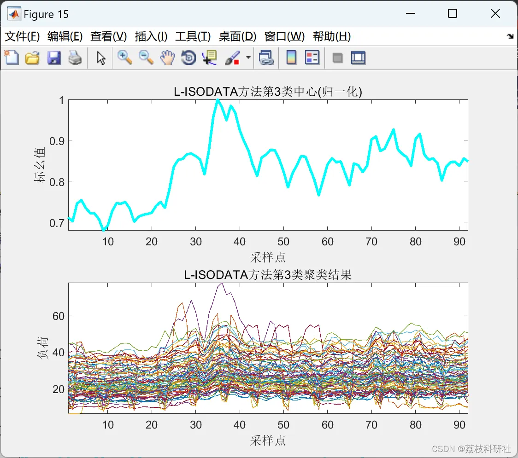Image resolution: width=518 pixels, height=458 pixels.
Task: Open the 文件(F) menu
Action: click(22, 36)
